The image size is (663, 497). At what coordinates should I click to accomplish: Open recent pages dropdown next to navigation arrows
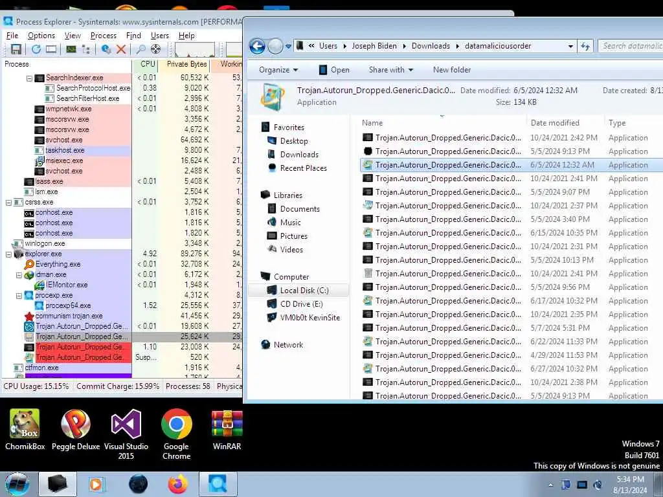click(288, 46)
